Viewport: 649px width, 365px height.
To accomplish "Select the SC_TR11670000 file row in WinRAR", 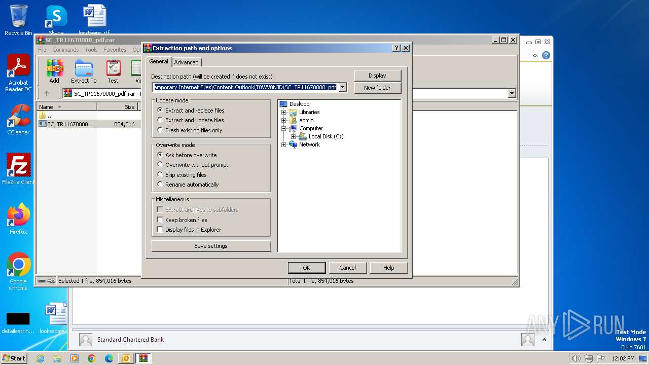I will tap(88, 124).
